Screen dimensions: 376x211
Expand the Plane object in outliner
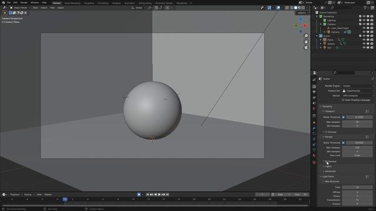321,40
